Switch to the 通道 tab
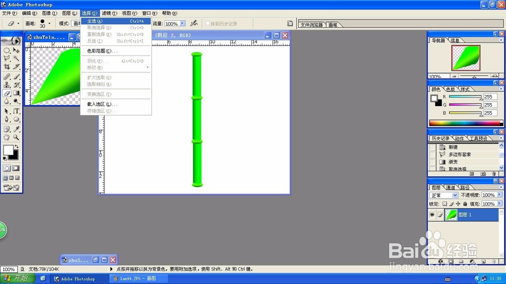 [450, 187]
